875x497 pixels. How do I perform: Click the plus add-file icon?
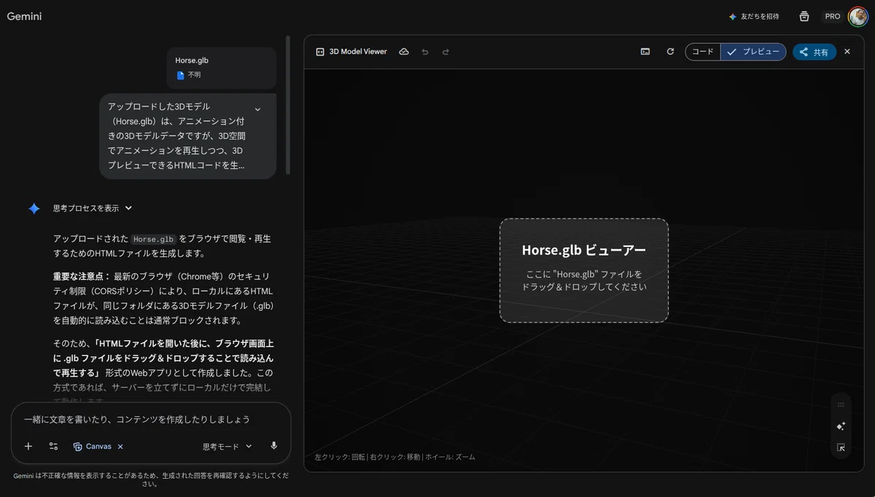pos(28,446)
